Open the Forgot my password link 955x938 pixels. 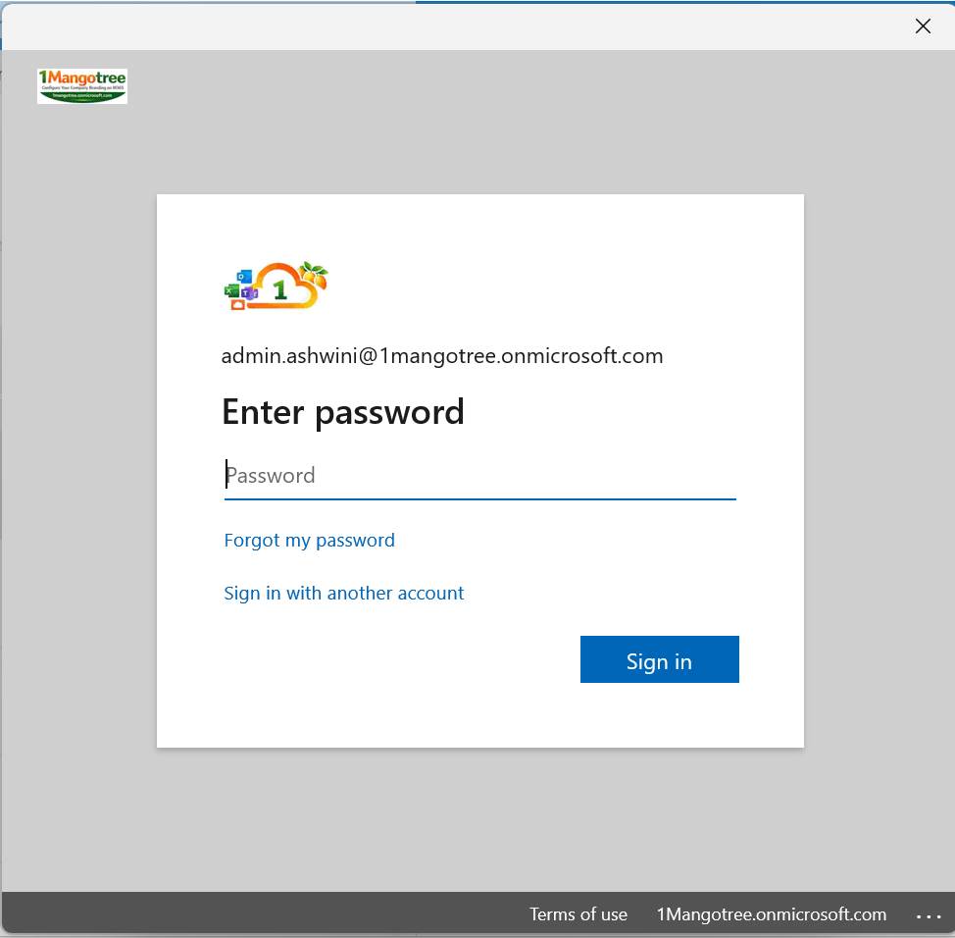(309, 541)
